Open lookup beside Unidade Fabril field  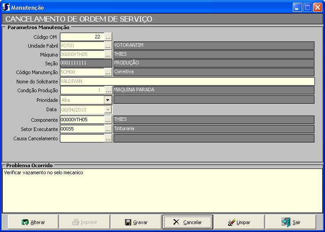click(108, 45)
